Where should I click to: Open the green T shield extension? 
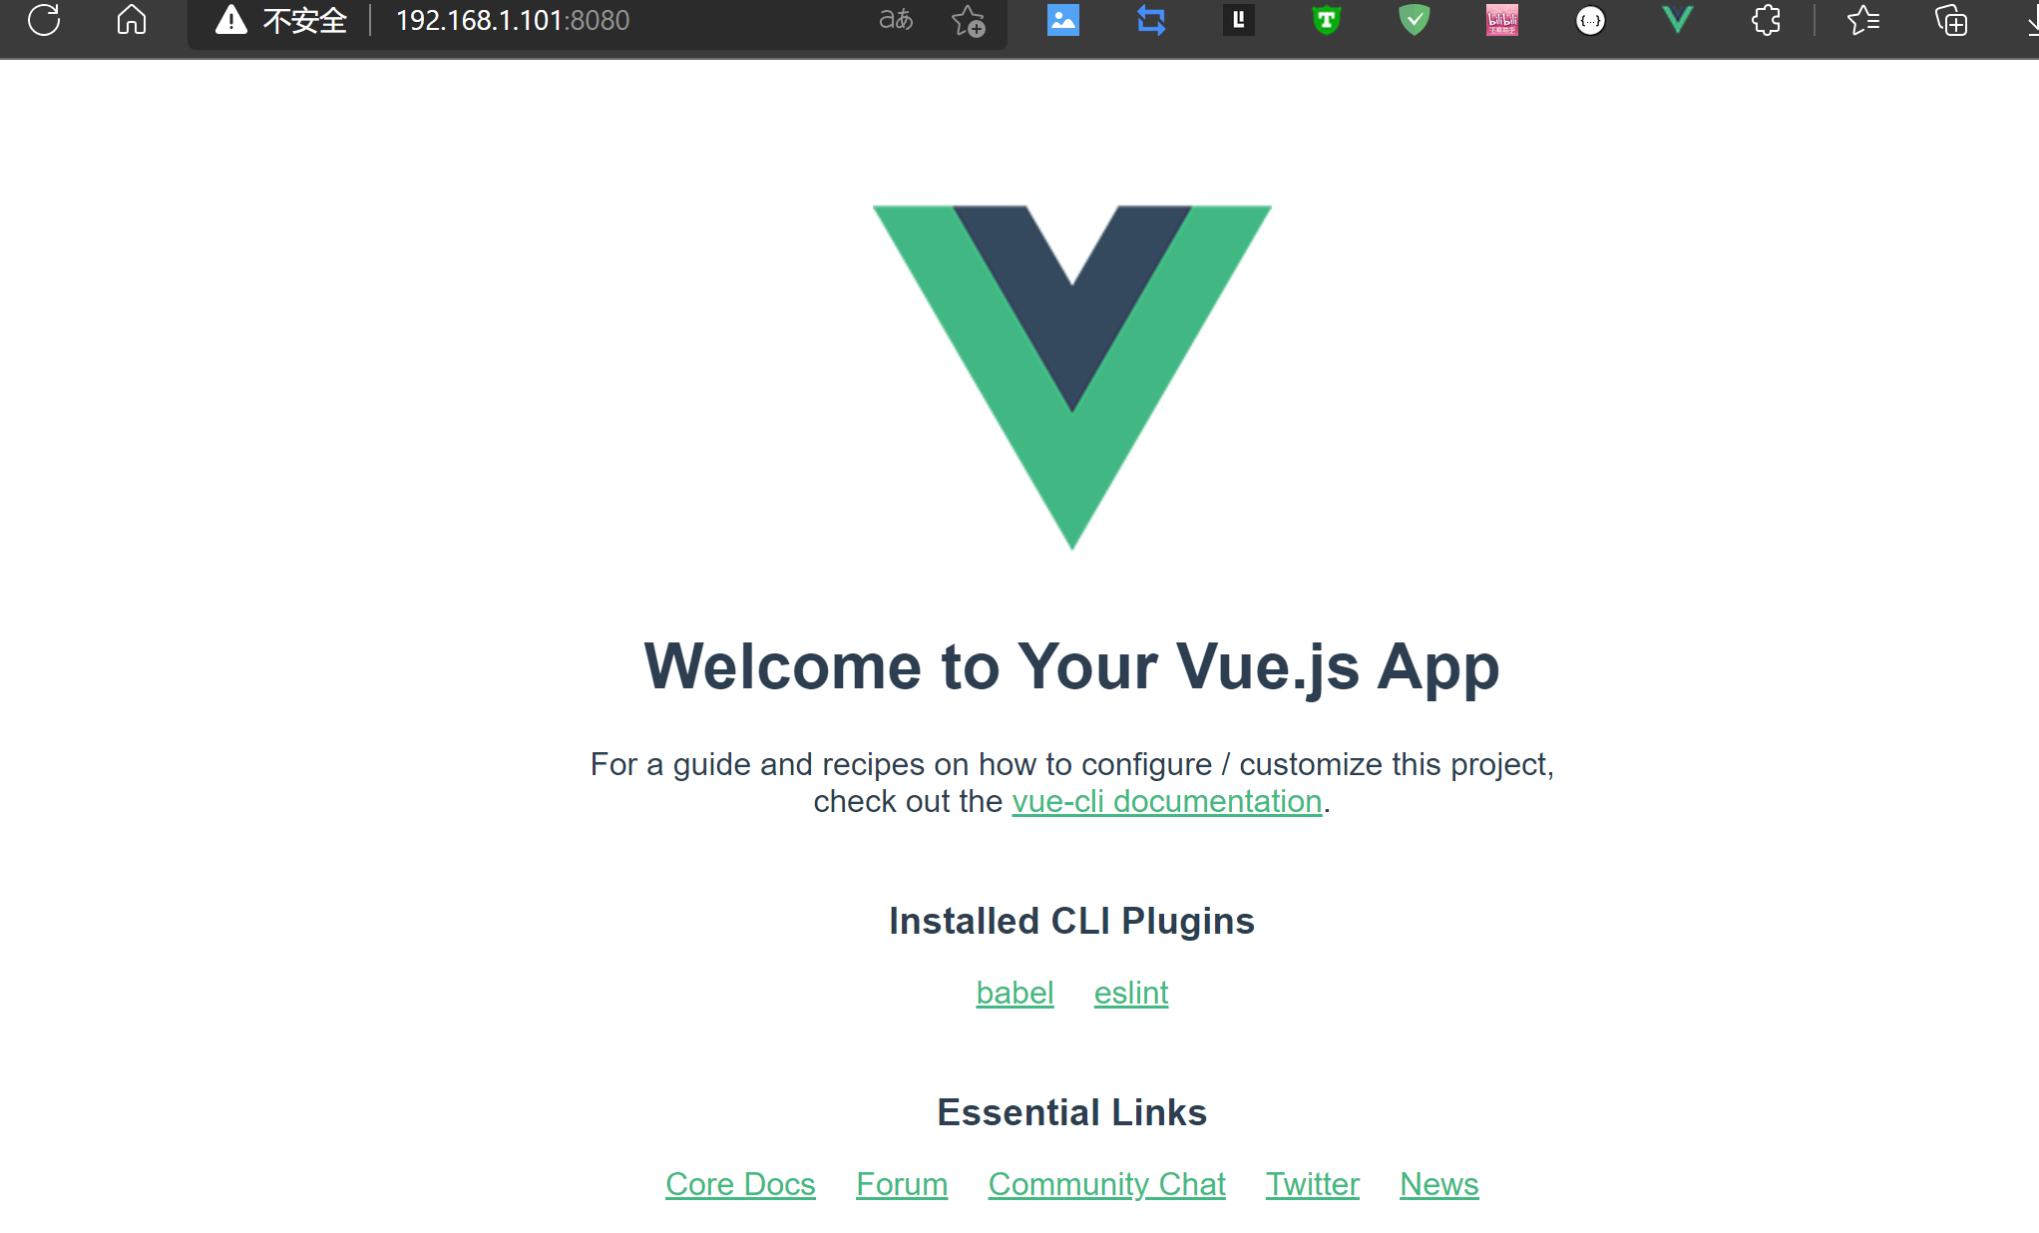1326,20
